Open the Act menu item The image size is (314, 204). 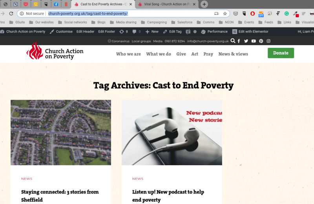(x=195, y=54)
